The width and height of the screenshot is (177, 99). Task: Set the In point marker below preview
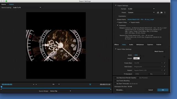click(33, 84)
